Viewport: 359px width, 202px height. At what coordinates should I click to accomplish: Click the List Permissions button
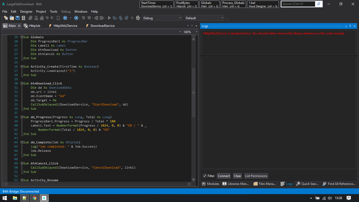[x=256, y=176]
